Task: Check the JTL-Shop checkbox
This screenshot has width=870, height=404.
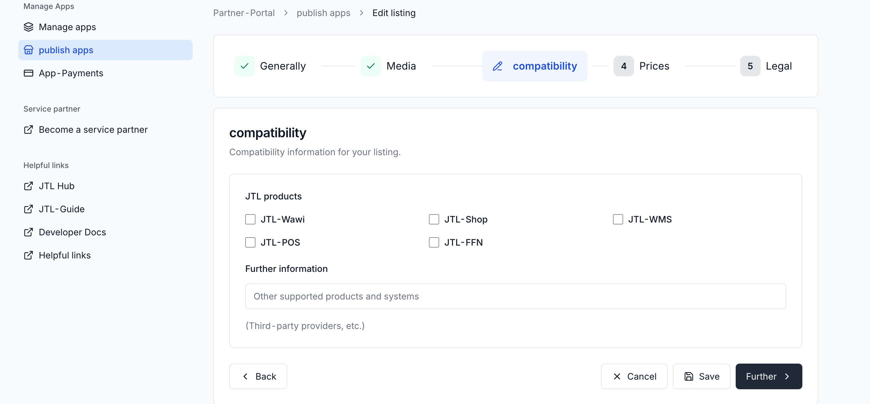Action: click(x=434, y=219)
